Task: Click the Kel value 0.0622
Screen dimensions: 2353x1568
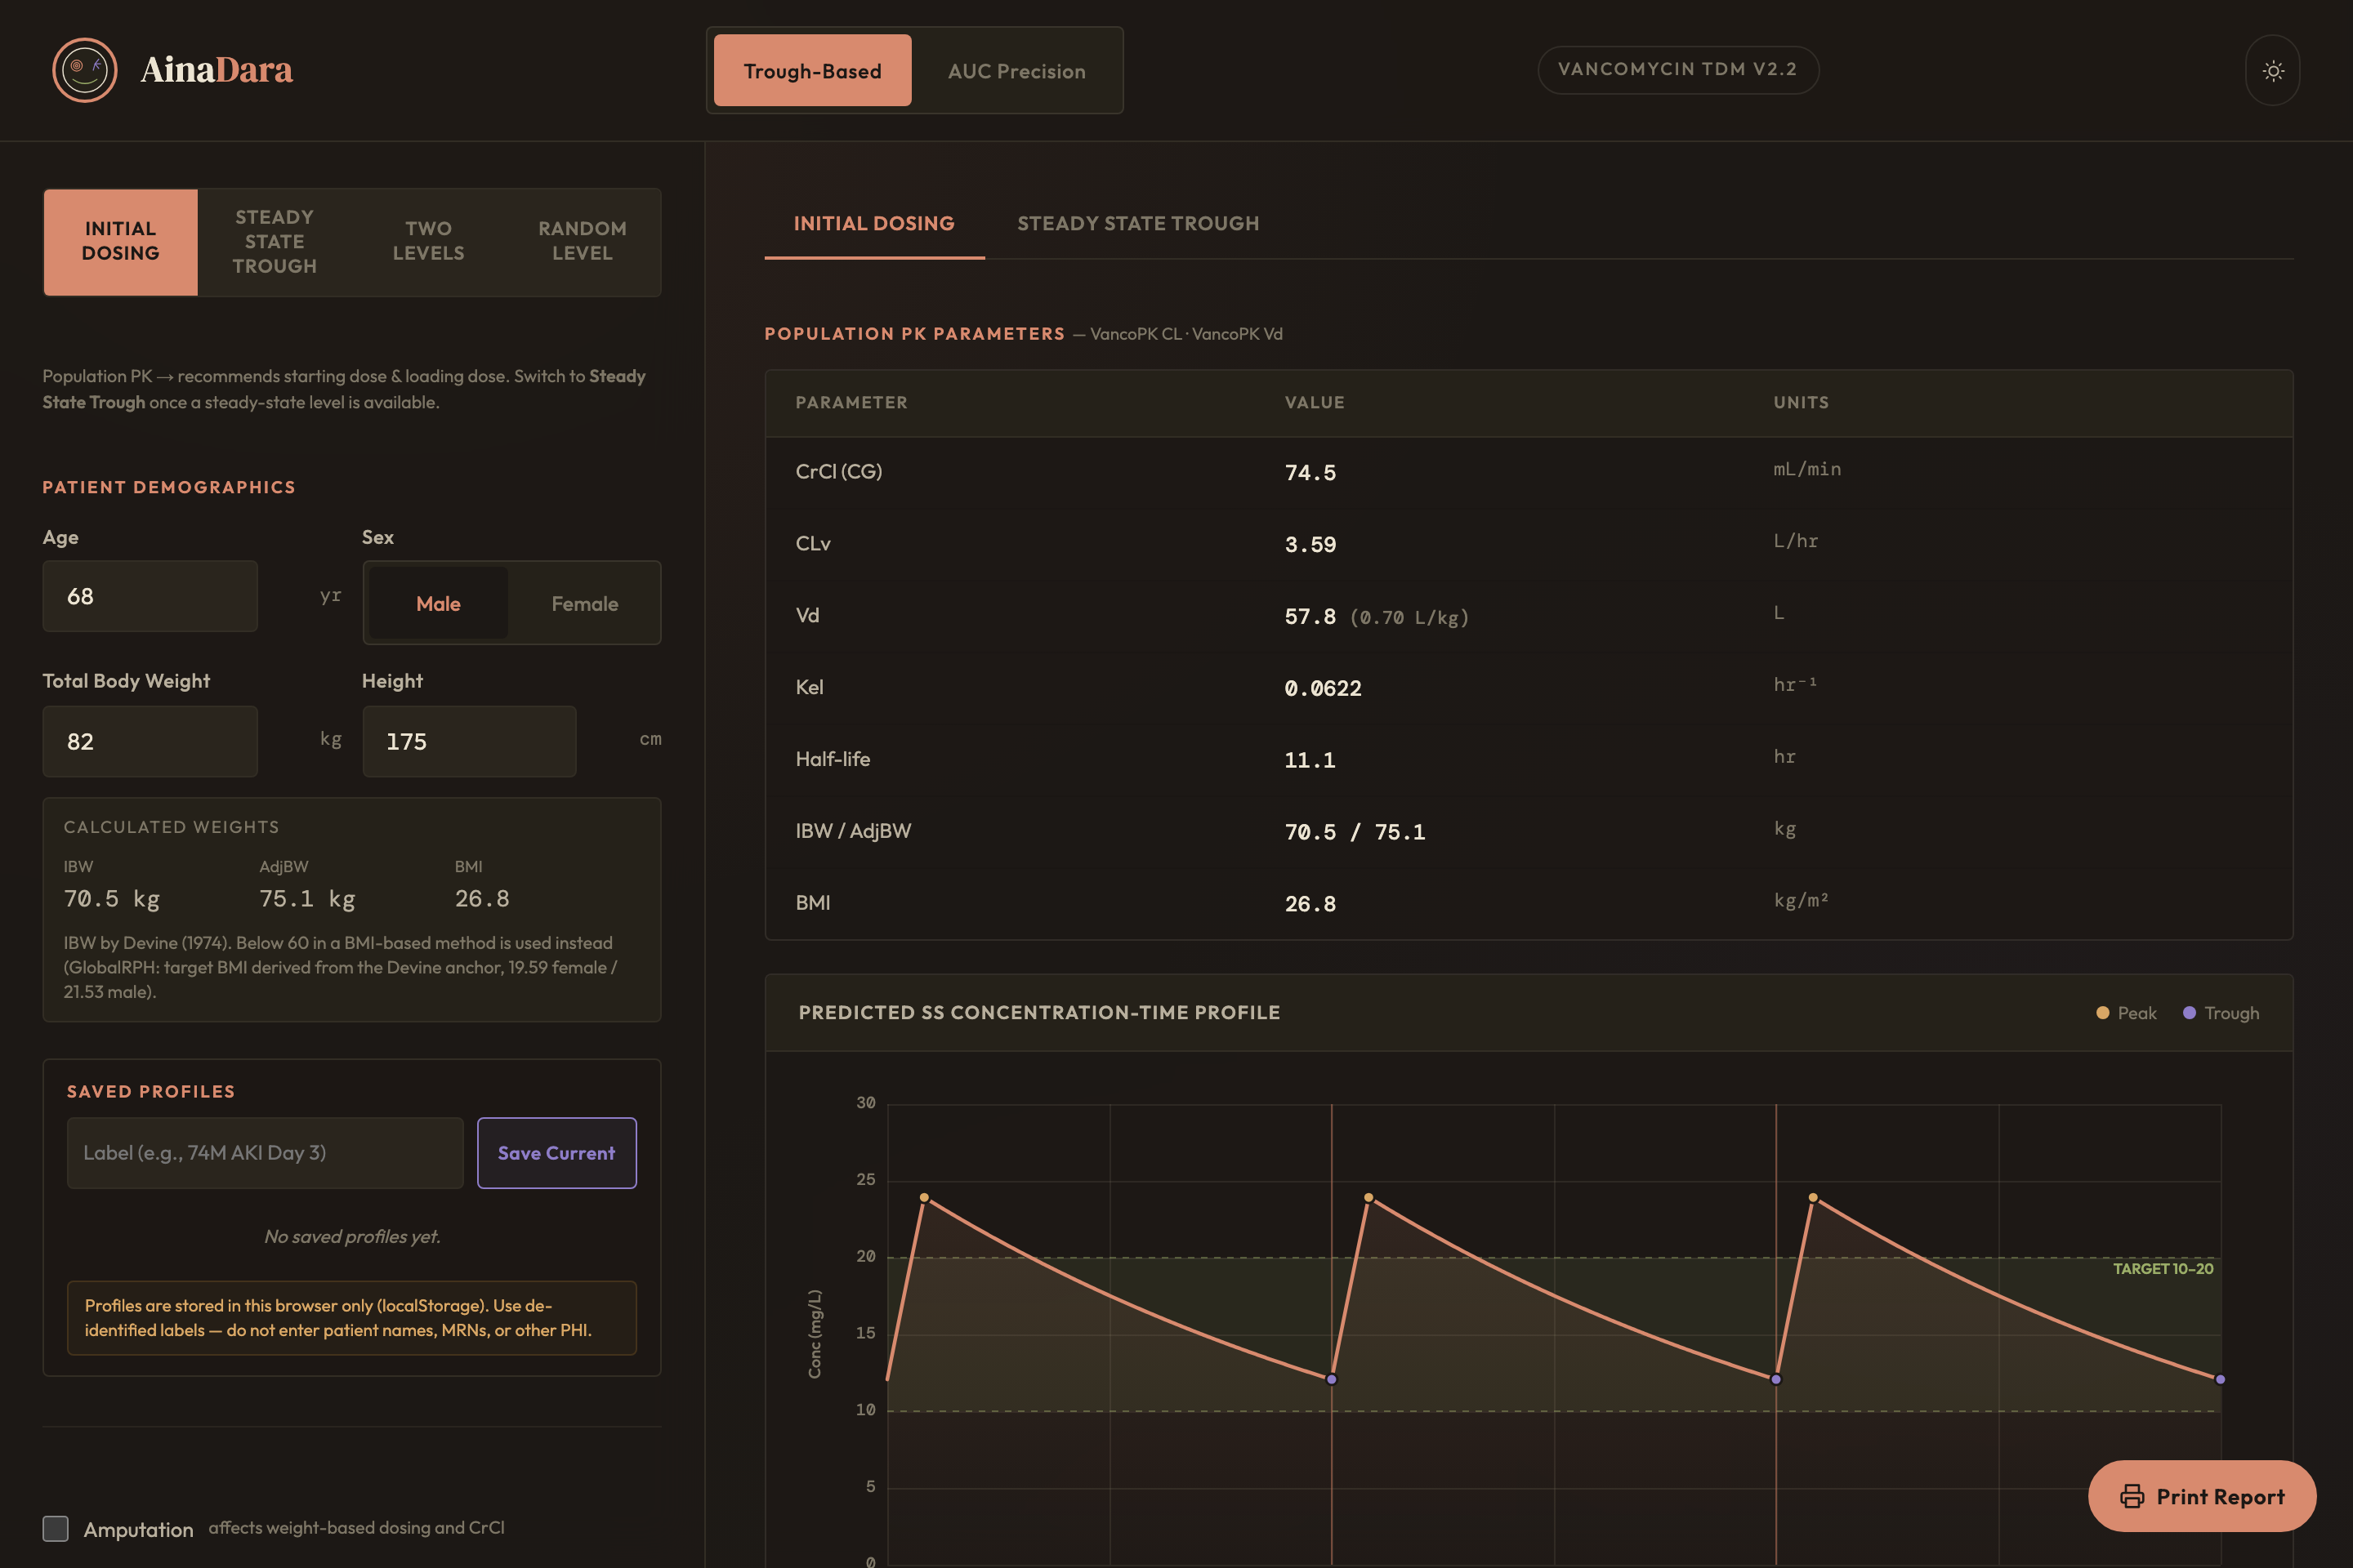Action: coord(1323,688)
